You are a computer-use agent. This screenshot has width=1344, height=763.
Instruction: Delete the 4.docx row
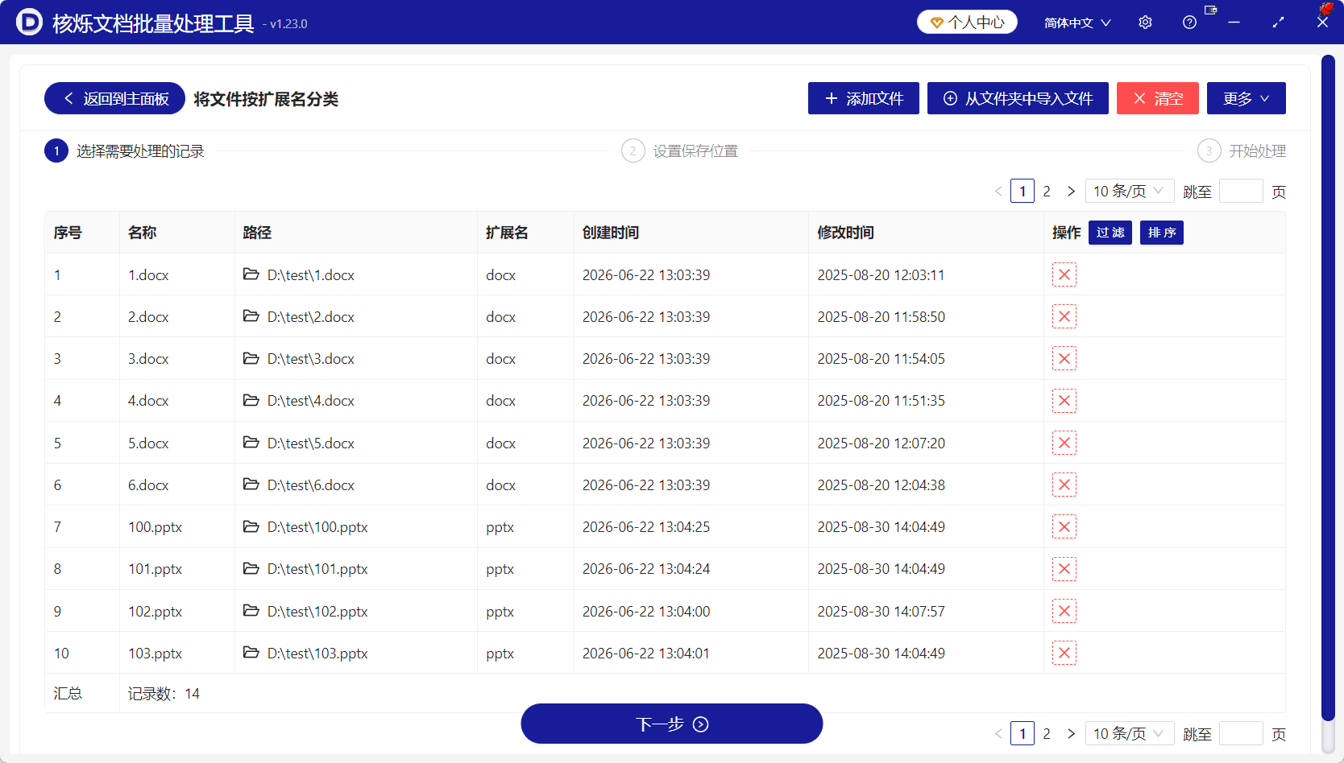click(1064, 401)
